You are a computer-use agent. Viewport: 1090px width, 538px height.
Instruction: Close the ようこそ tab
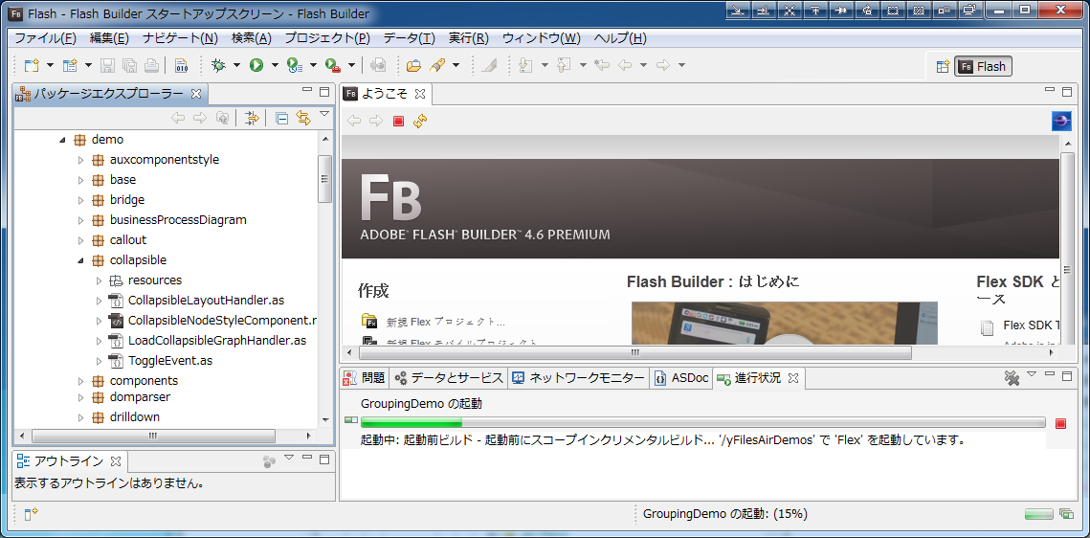coord(420,93)
